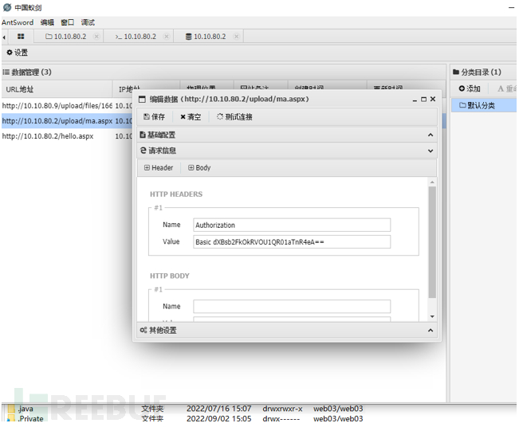The width and height of the screenshot is (519, 427).
Task: Select row http://10.10.80.9/upload/files/166
Action: pos(67,106)
